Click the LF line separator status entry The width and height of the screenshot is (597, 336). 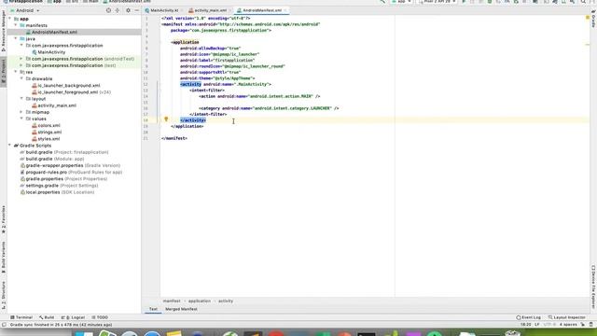[537, 325]
